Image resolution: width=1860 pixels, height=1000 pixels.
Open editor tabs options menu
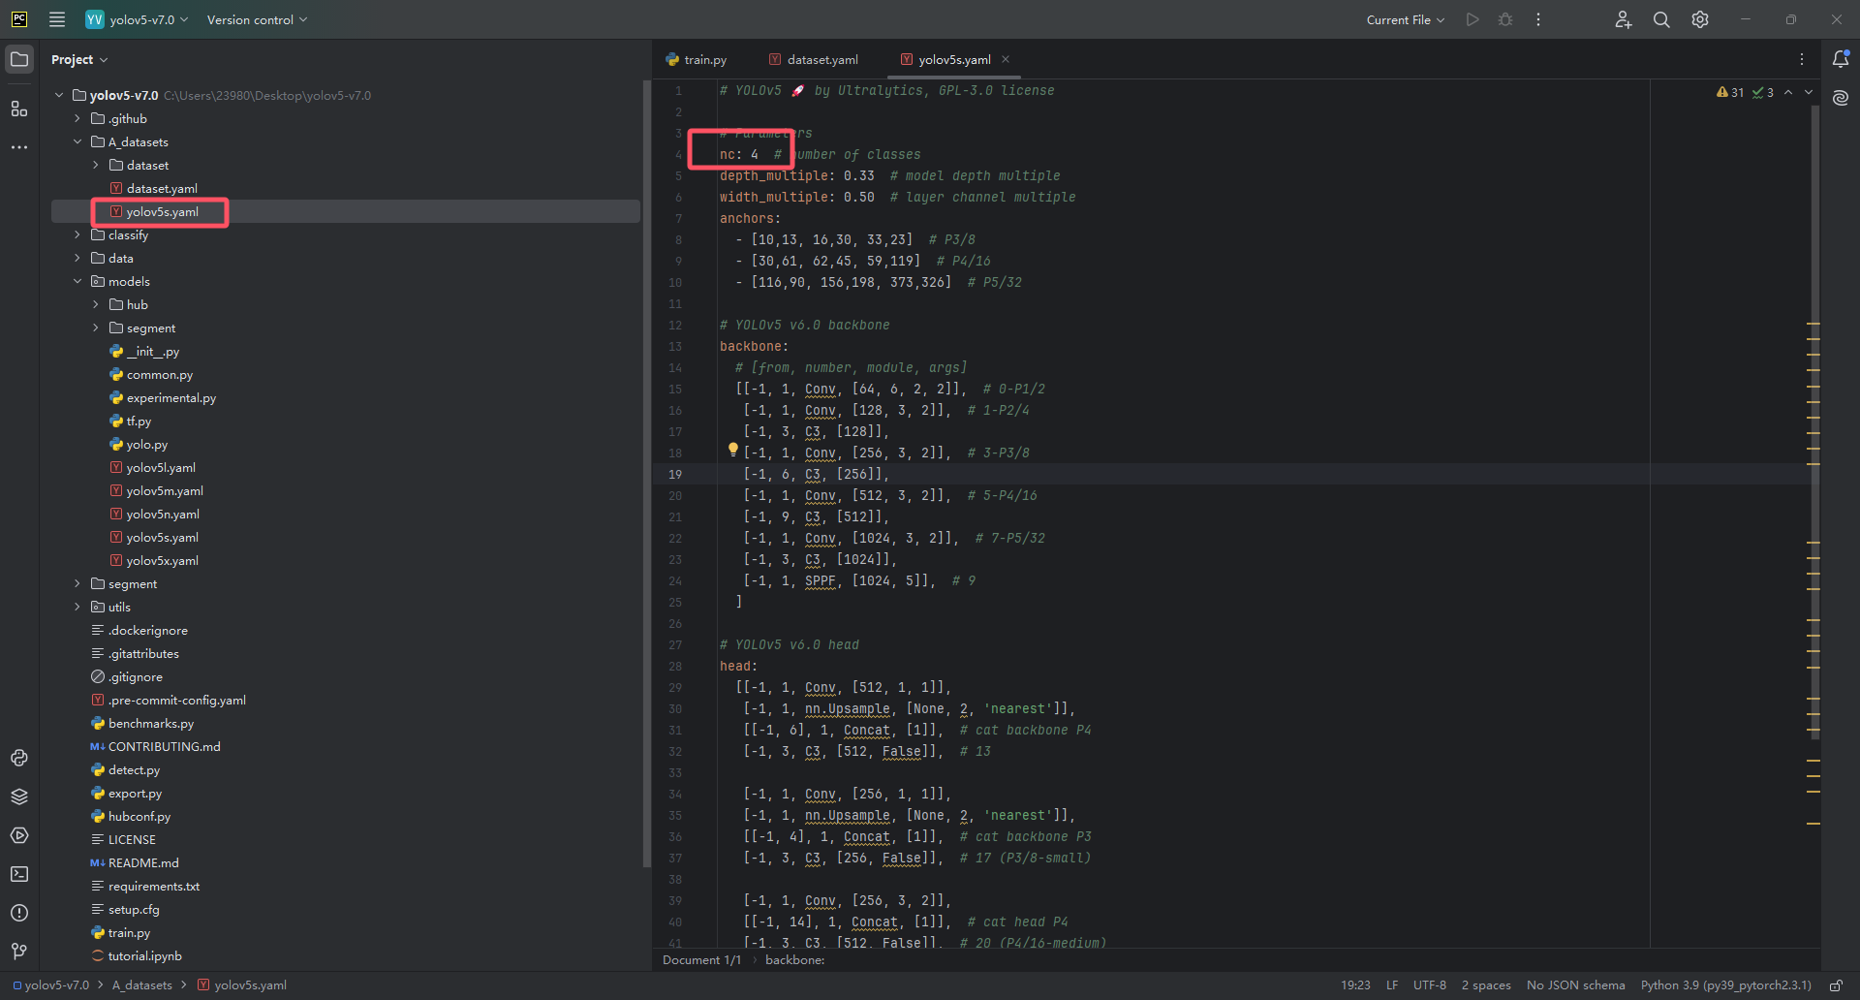click(x=1802, y=59)
